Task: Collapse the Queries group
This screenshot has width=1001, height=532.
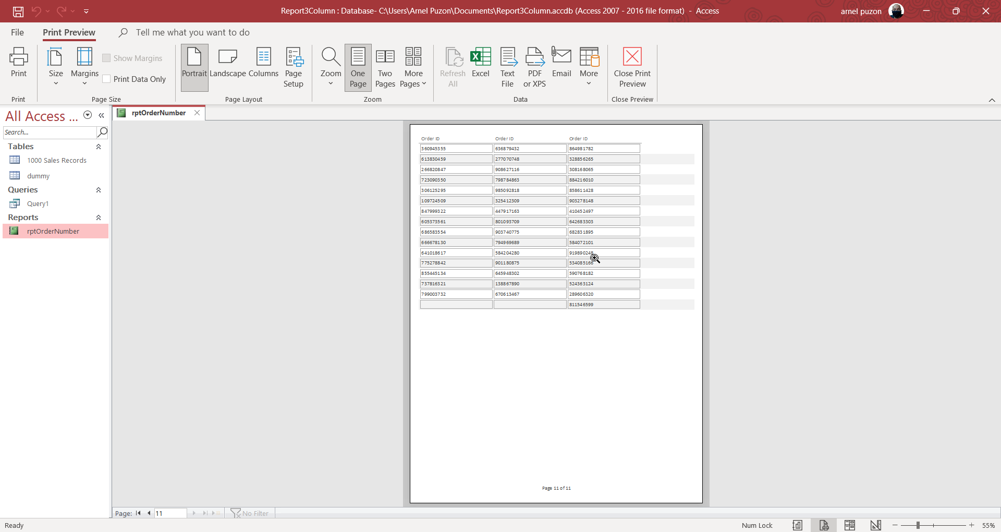Action: (99, 190)
